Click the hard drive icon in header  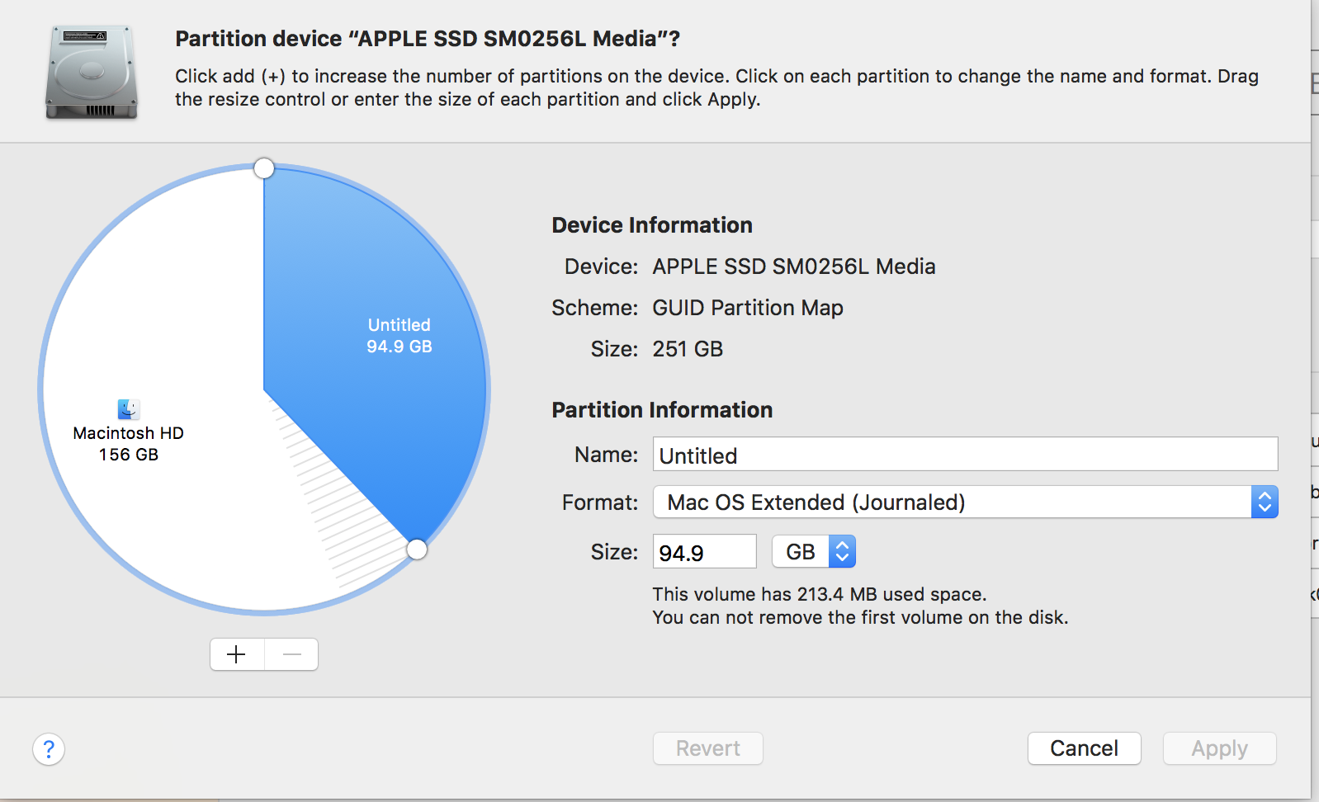pyautogui.click(x=91, y=73)
